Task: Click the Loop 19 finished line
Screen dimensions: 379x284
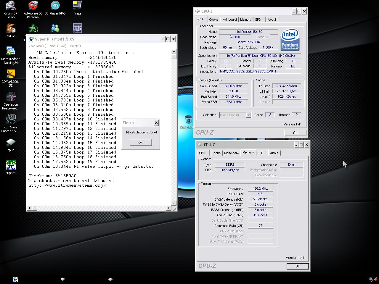Action: tap(75, 162)
